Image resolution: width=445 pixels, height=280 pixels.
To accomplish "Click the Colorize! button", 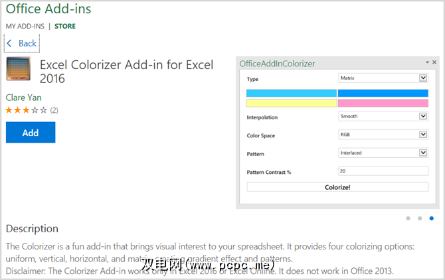I will tap(337, 187).
